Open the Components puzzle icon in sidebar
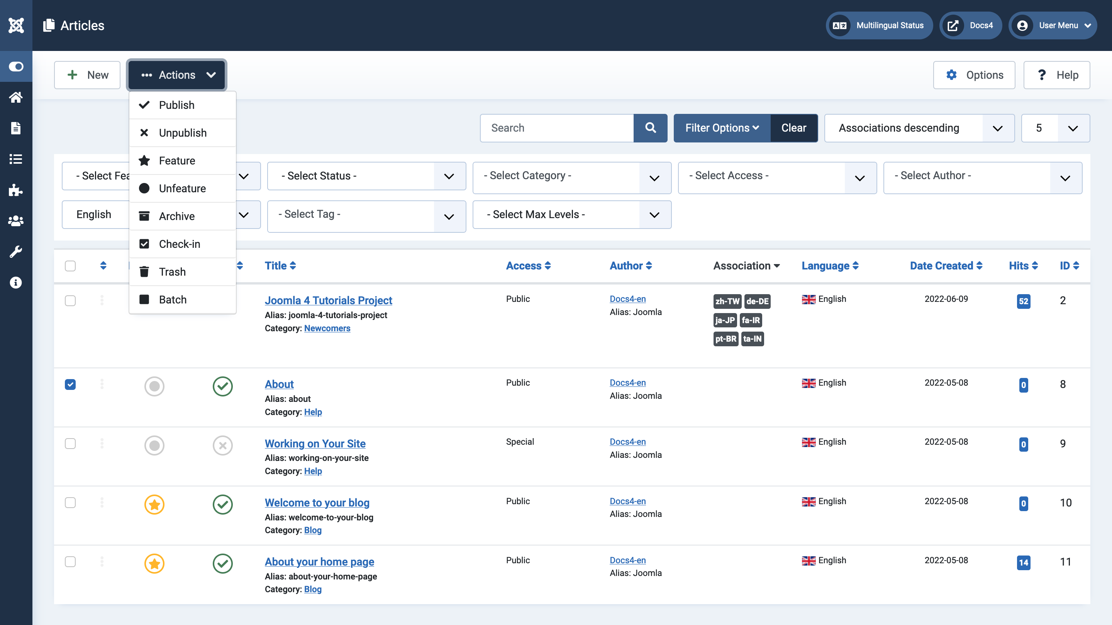The width and height of the screenshot is (1112, 625). coord(16,190)
